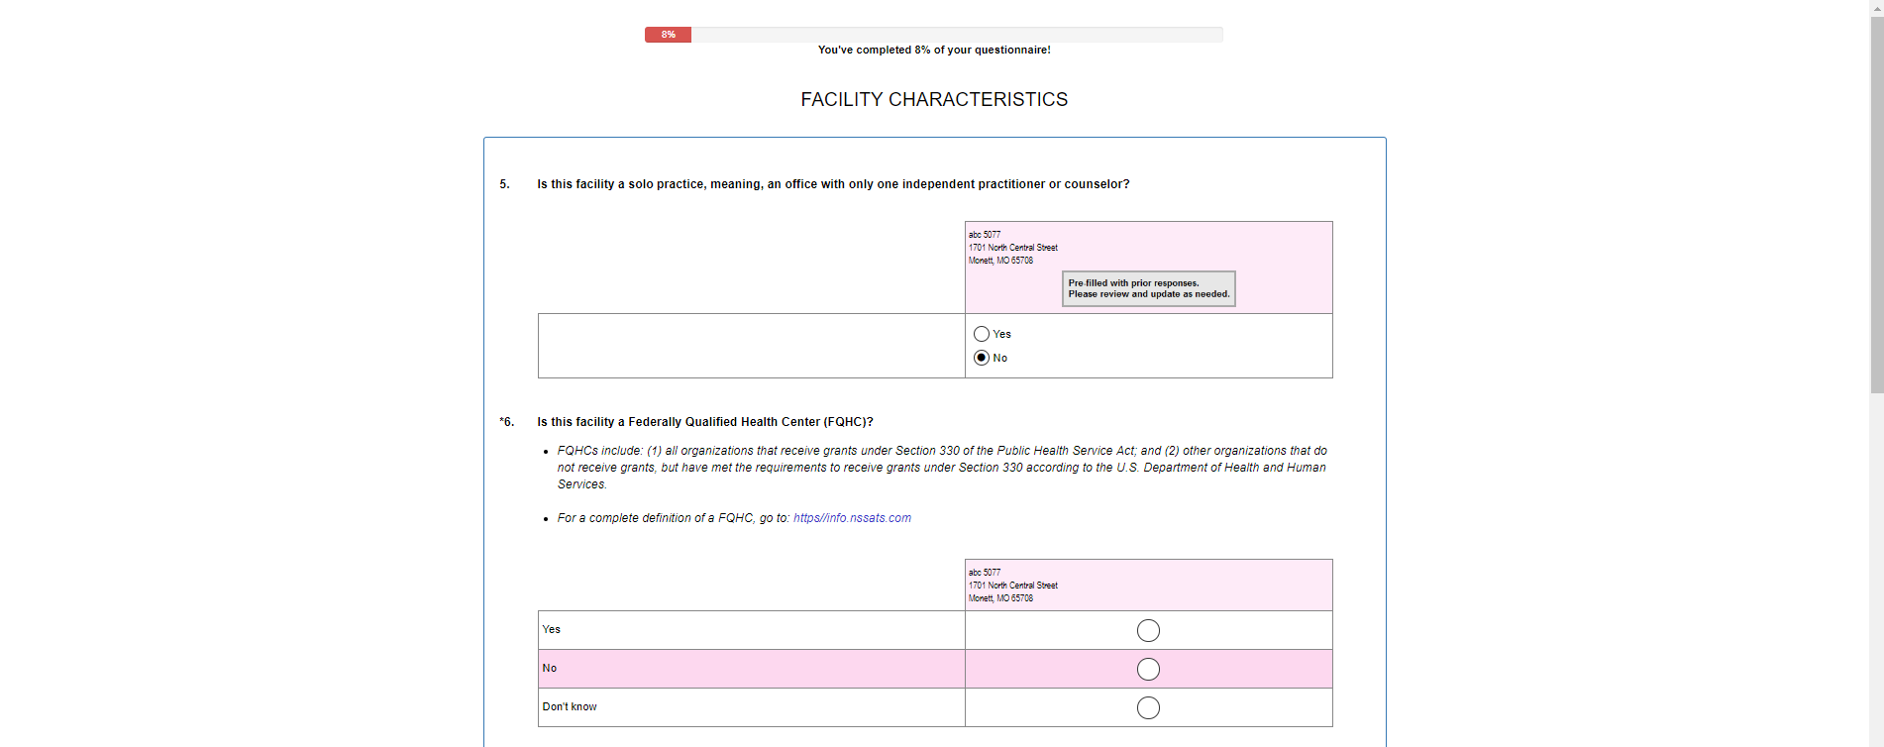Click the FACILITY CHARACTERISTICS heading
The image size is (1884, 747).
(x=934, y=100)
